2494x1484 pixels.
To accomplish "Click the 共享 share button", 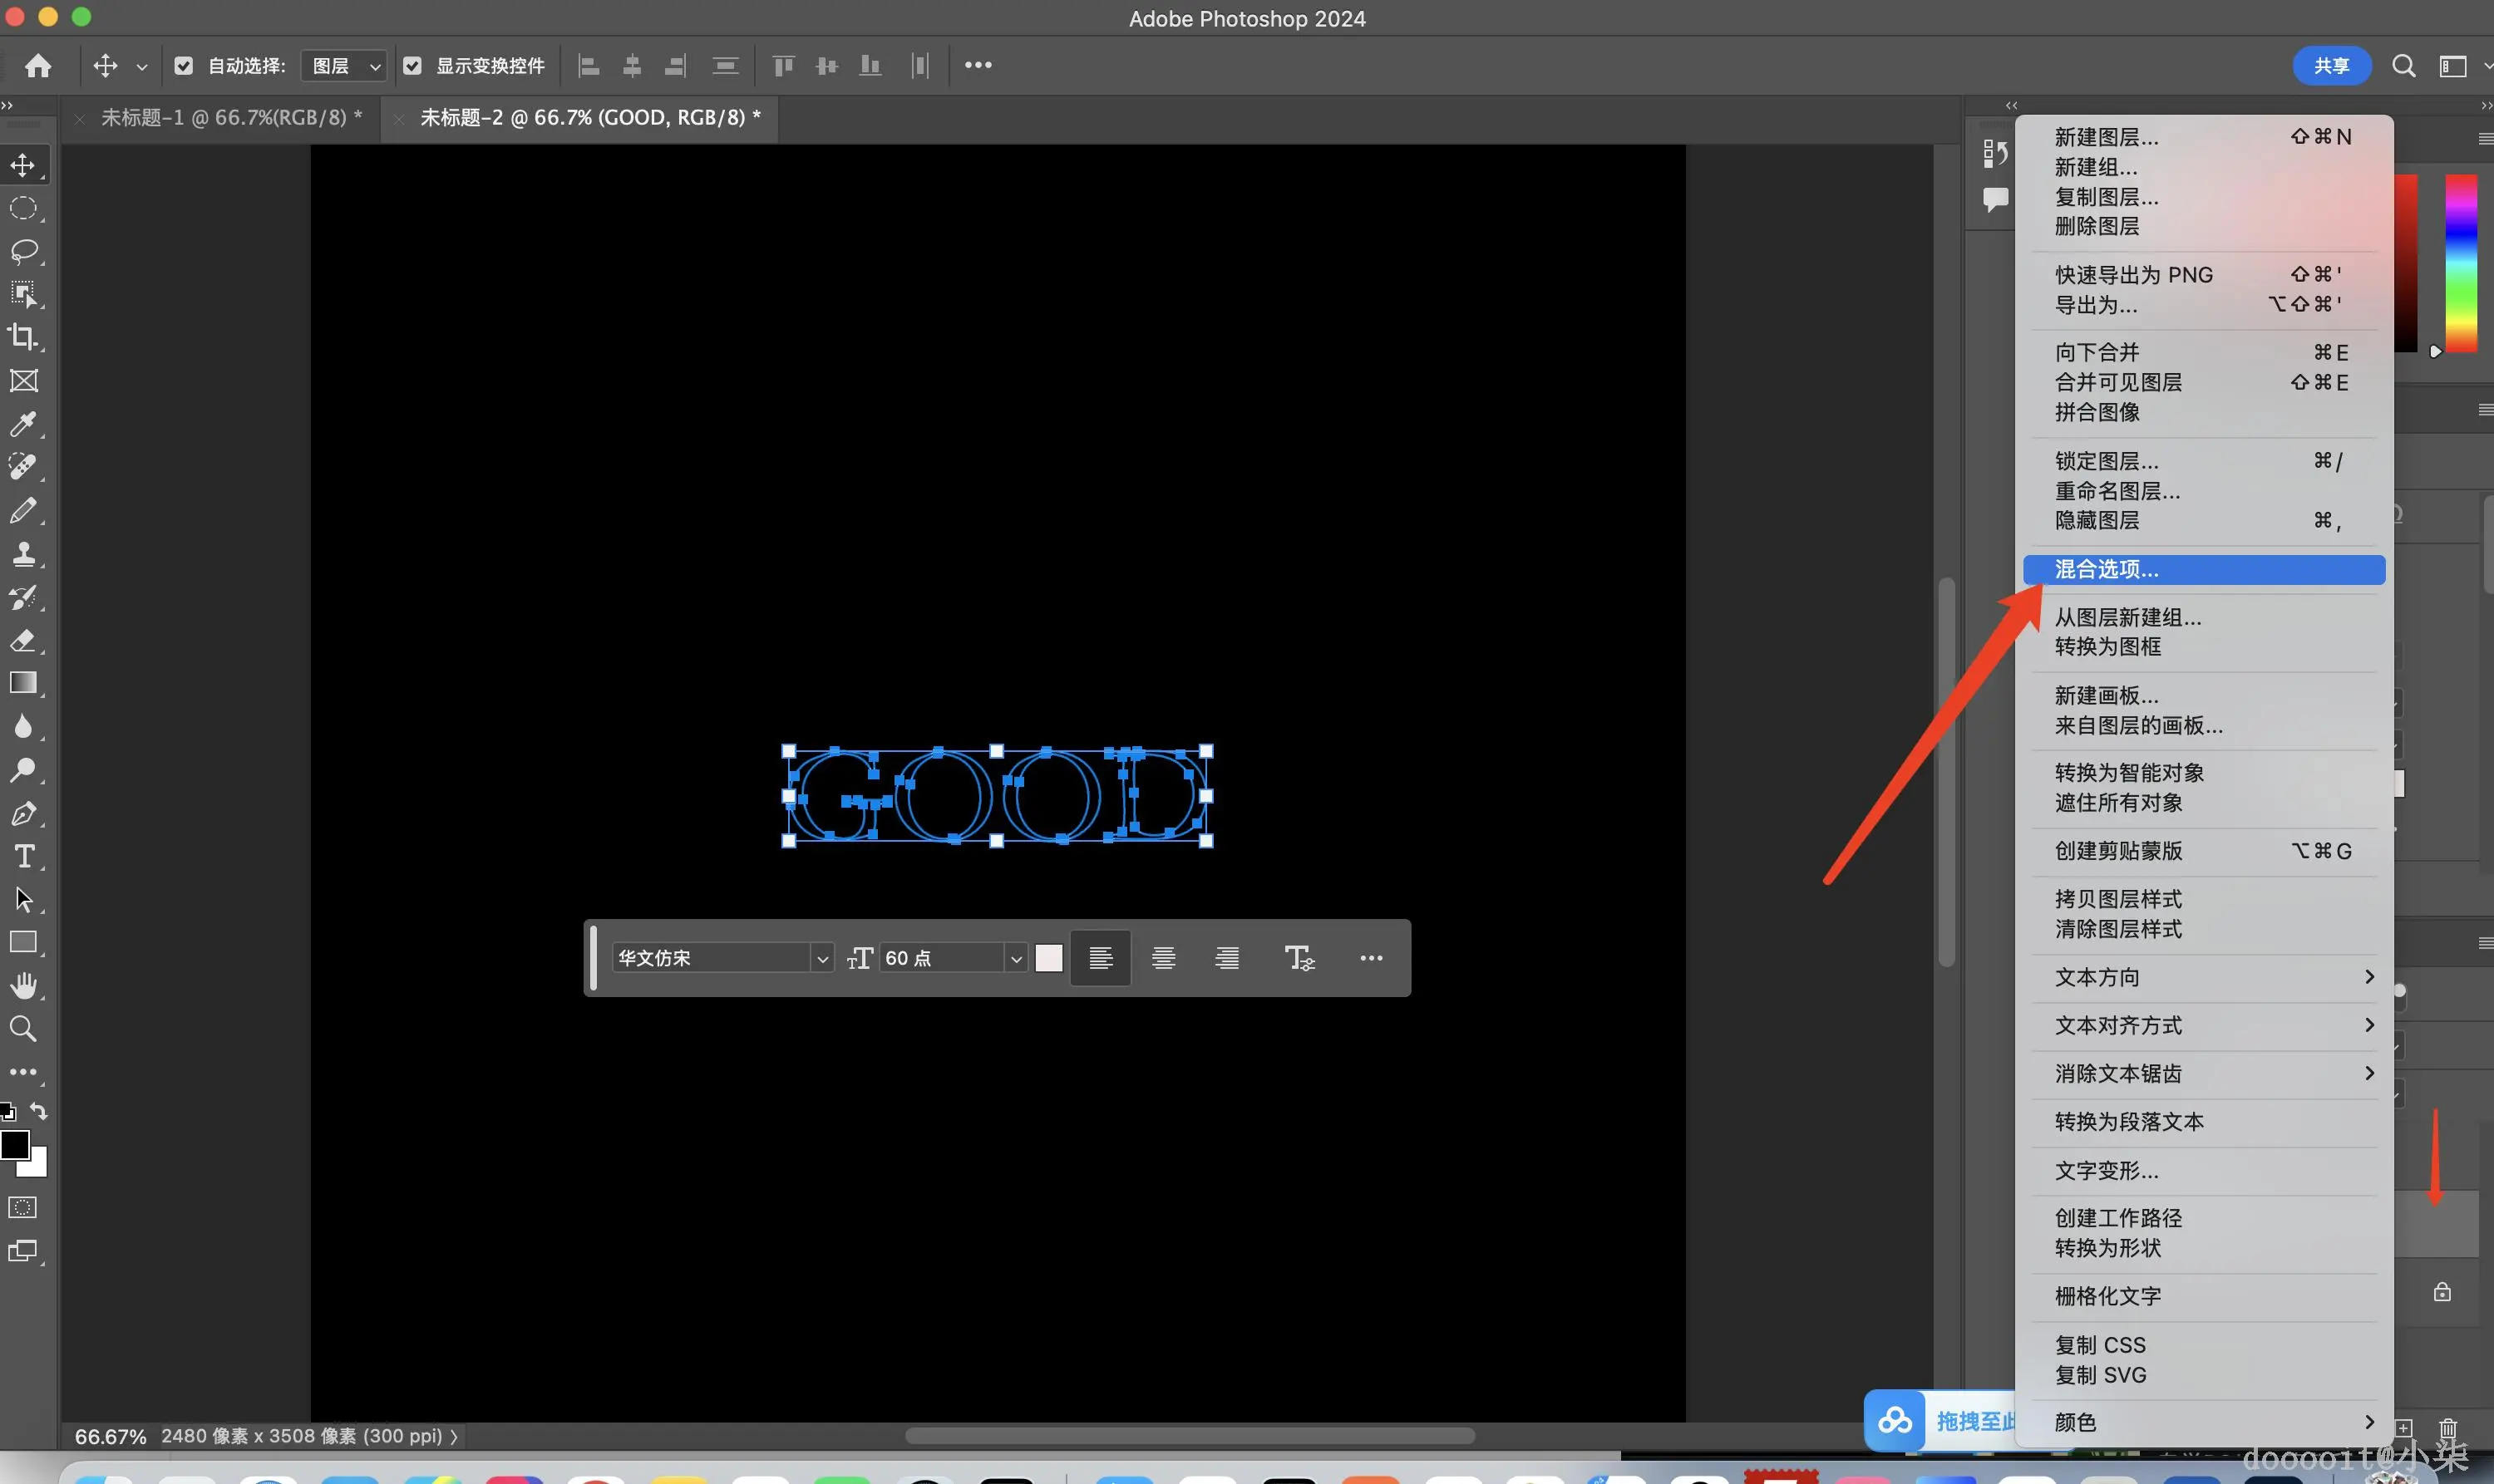I will click(x=2331, y=66).
